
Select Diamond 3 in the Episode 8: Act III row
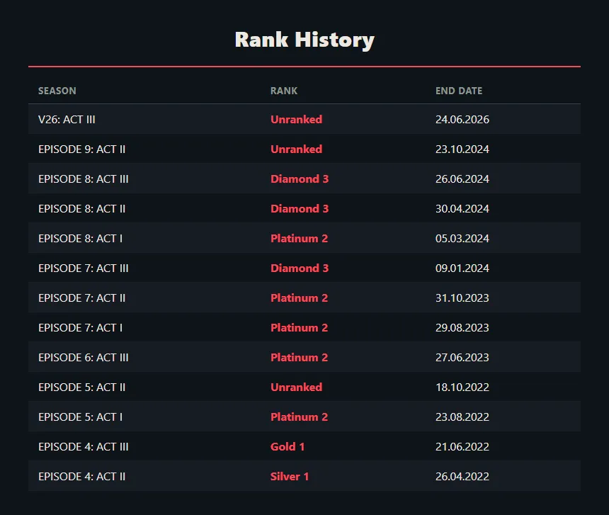pos(300,179)
